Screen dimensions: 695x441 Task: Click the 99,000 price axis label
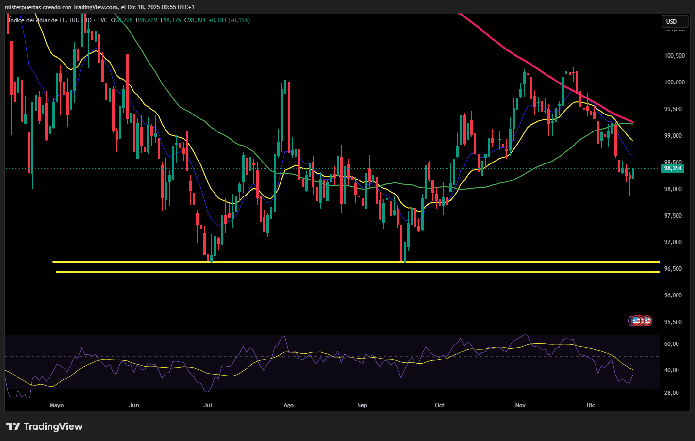tap(673, 136)
